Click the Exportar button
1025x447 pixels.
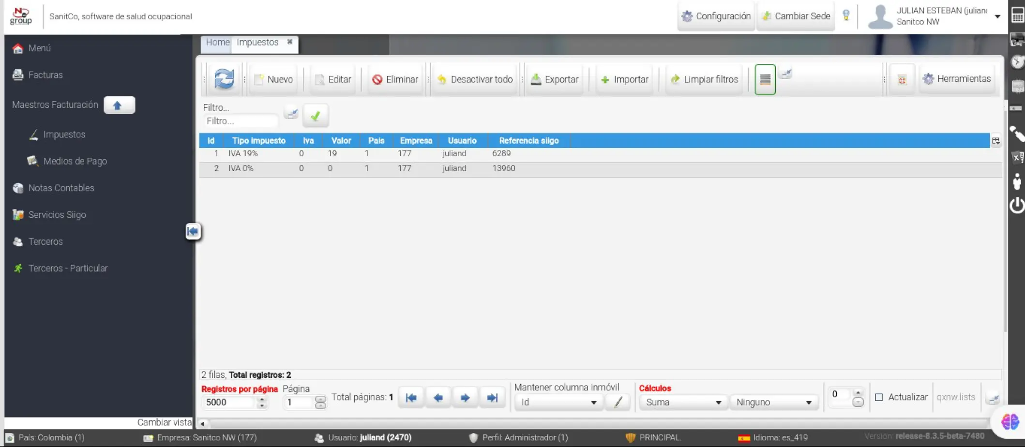click(555, 79)
